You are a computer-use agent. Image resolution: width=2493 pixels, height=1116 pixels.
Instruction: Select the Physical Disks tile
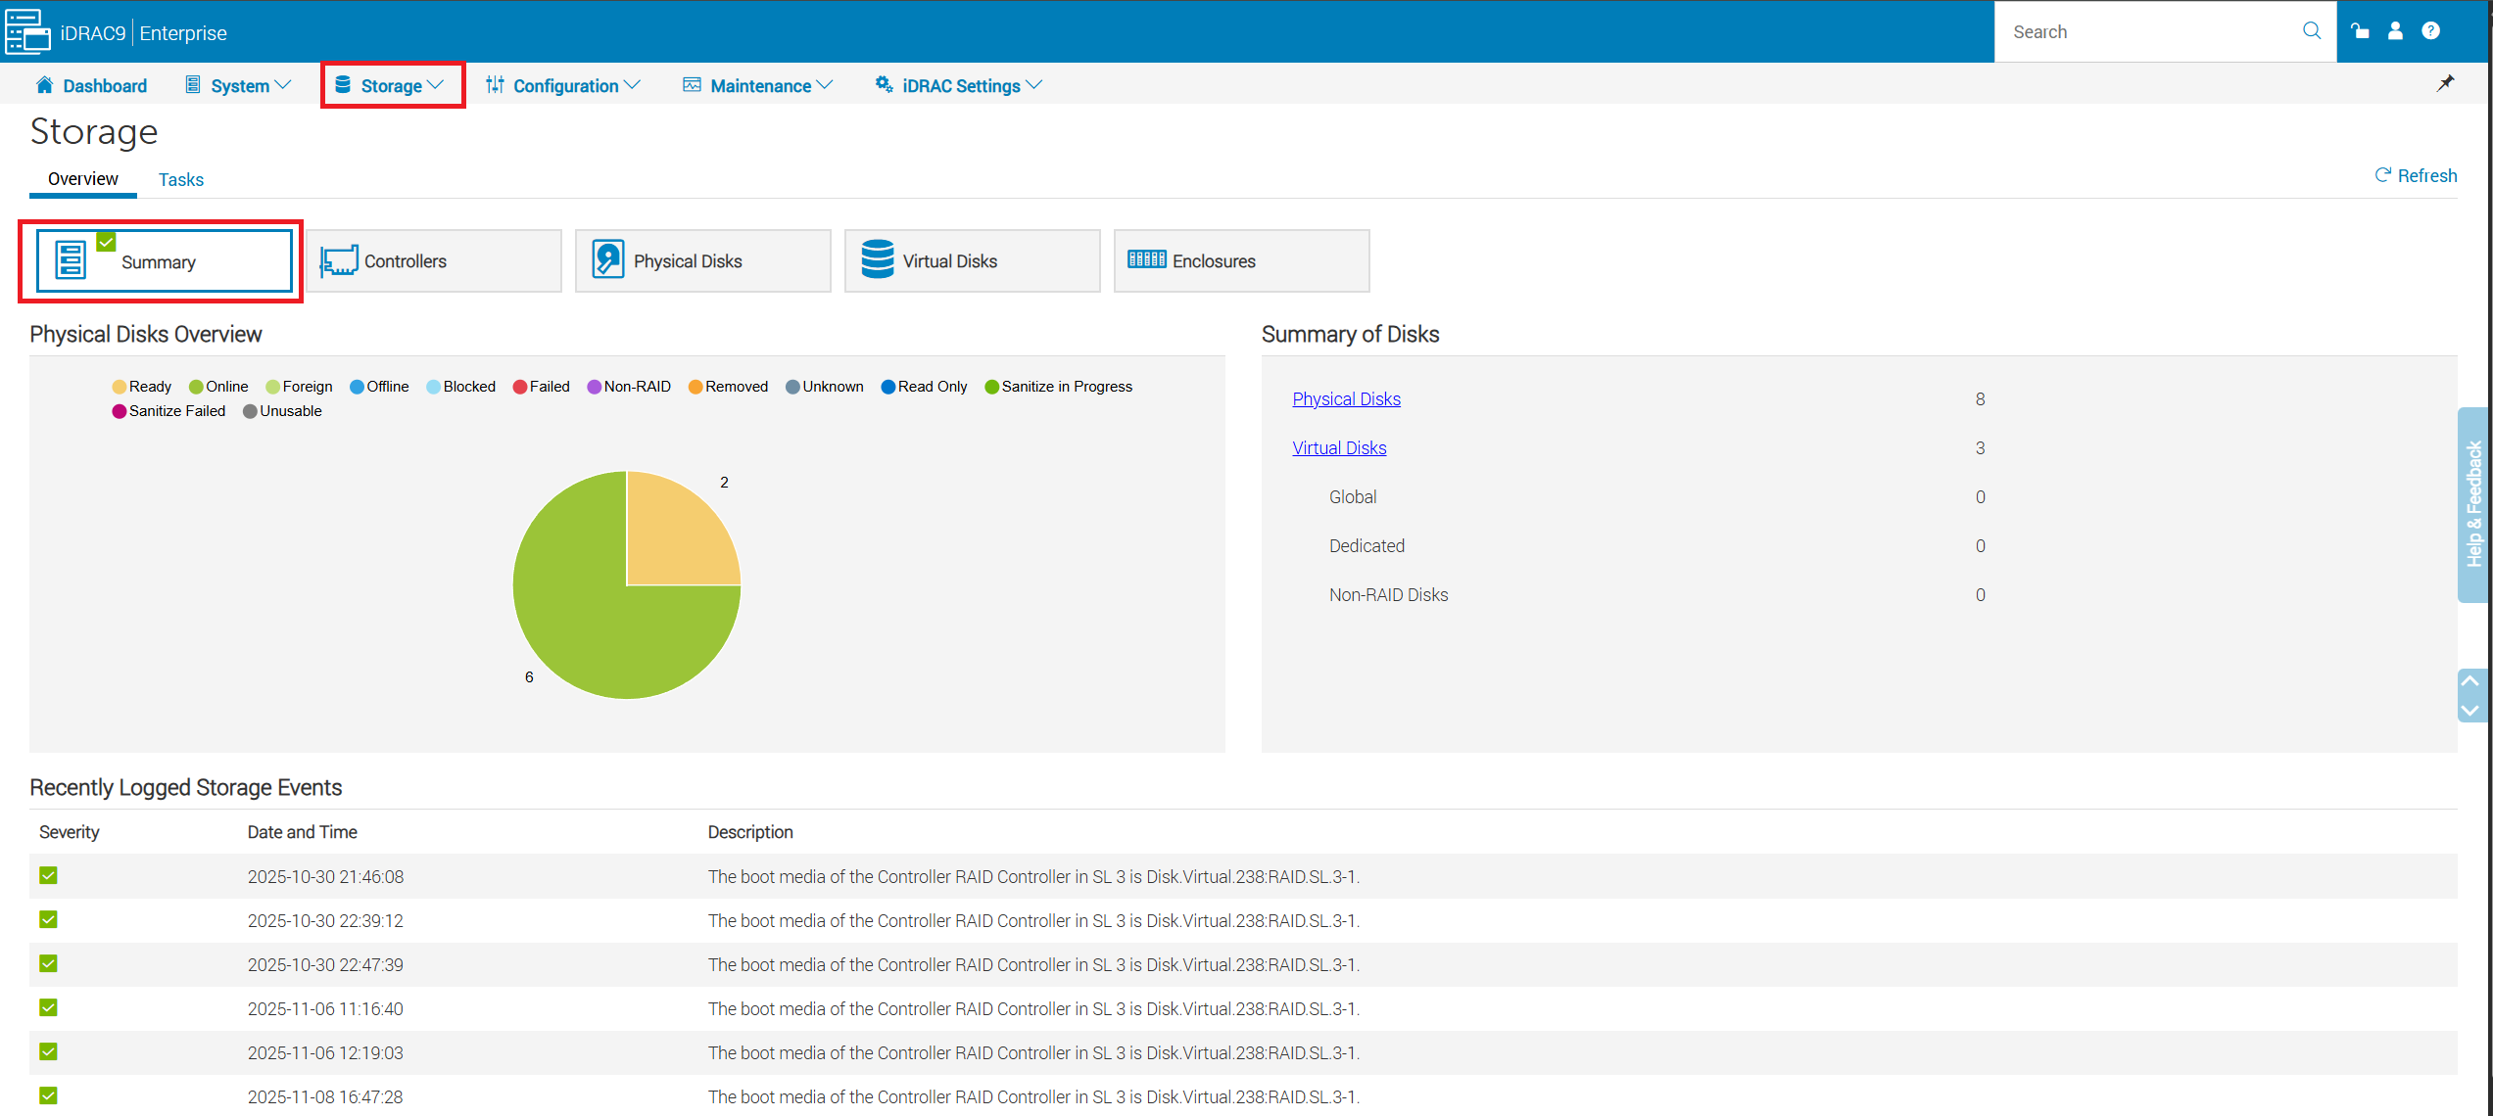[x=701, y=260]
